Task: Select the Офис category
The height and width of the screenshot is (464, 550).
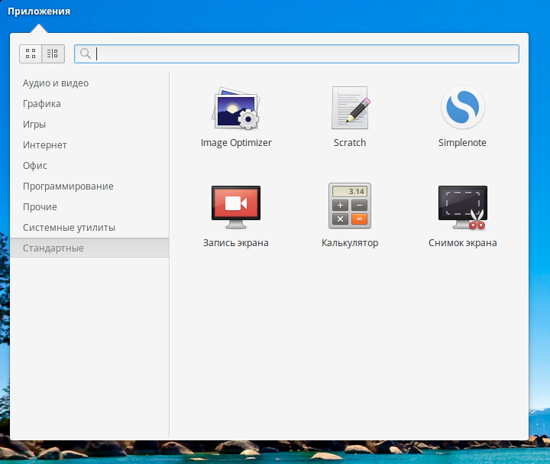Action: click(35, 166)
